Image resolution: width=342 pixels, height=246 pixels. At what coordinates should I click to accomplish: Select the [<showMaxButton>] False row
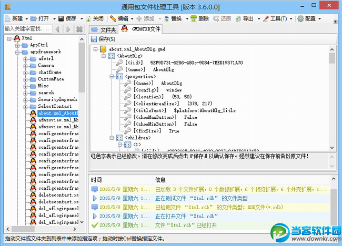pyautogui.click(x=165, y=117)
